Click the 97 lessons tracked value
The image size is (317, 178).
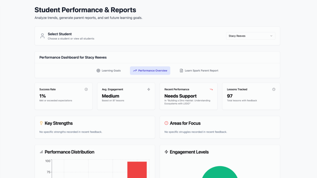coord(230,96)
